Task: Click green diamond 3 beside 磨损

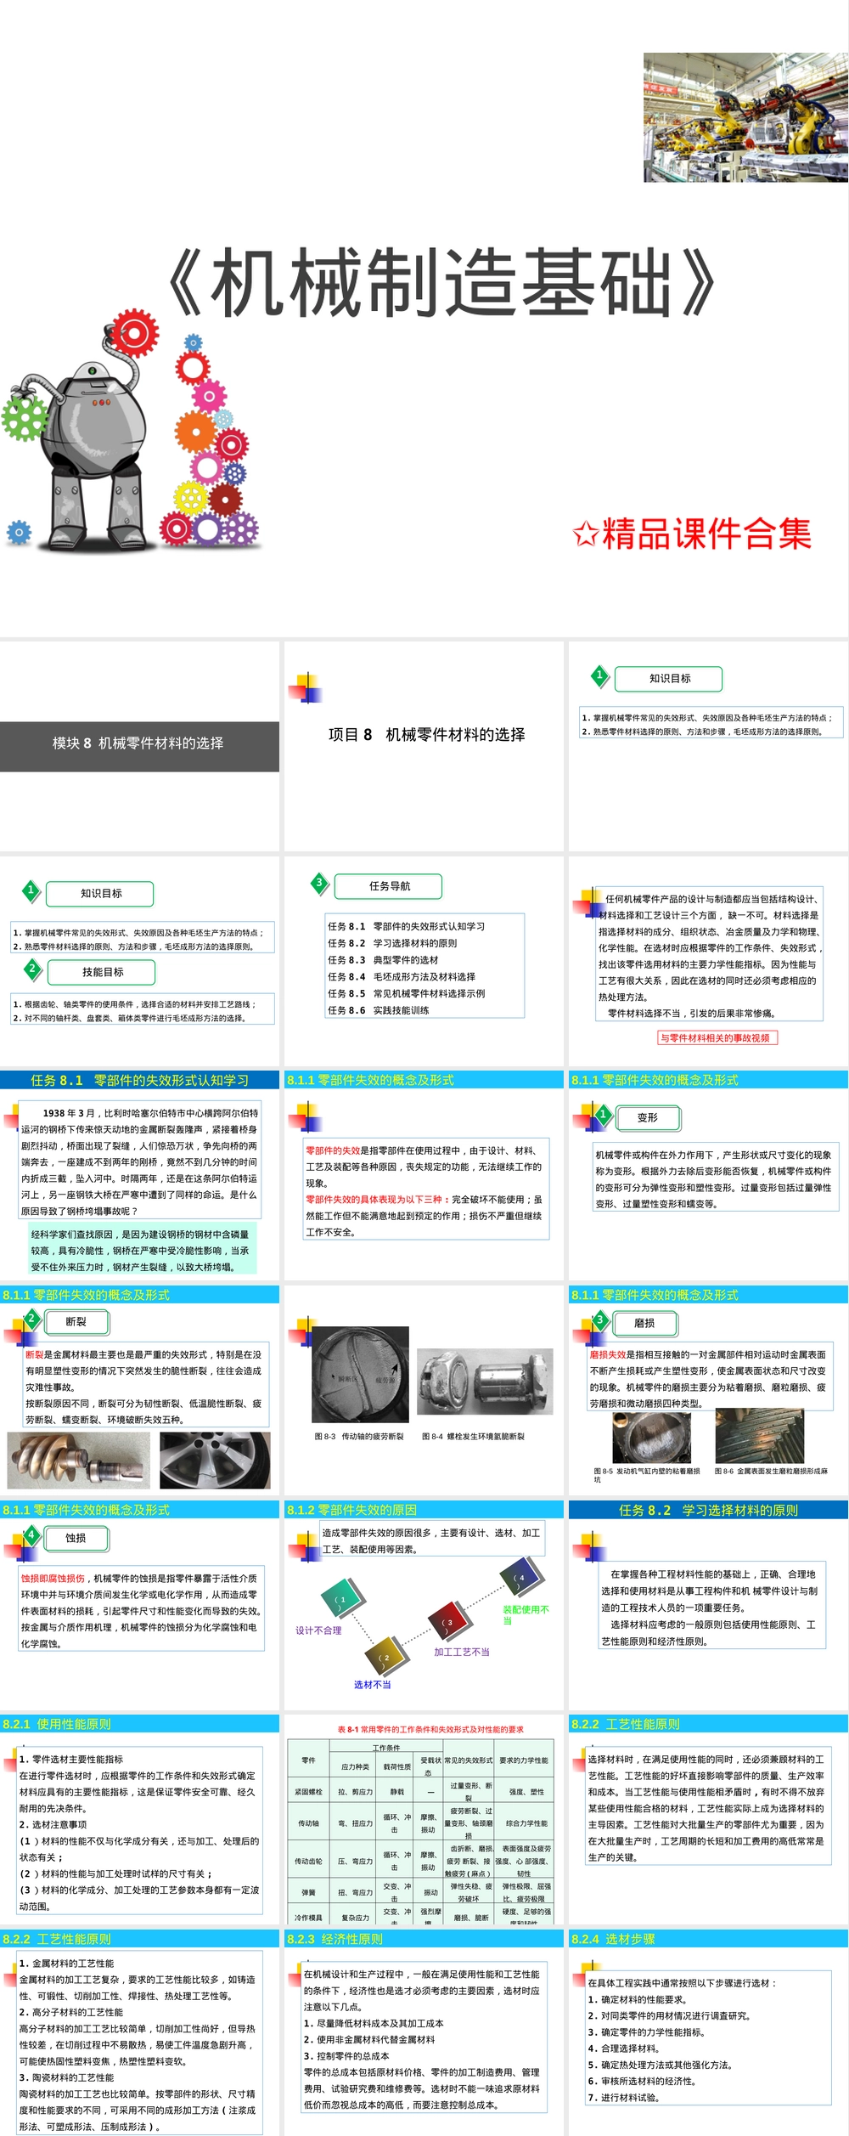Action: coord(599,1320)
